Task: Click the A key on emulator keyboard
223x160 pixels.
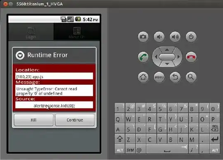Action: 120,128
